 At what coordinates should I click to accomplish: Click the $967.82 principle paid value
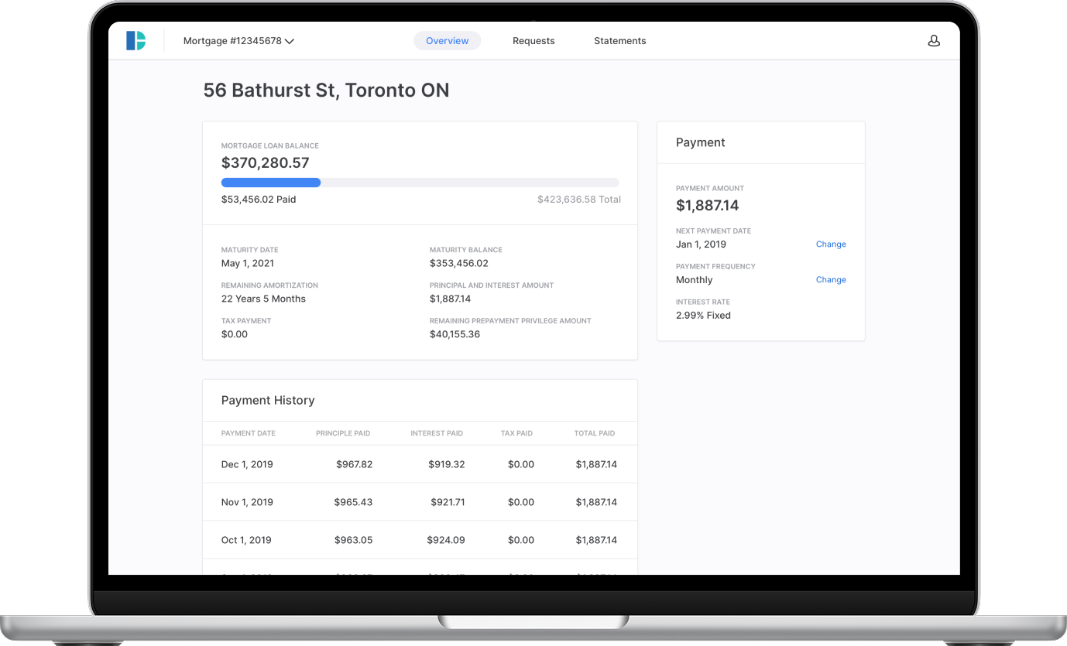pos(355,465)
